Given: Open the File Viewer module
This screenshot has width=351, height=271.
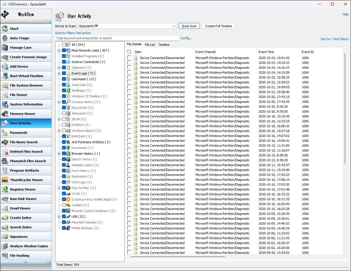Looking at the screenshot, I should click(26, 95).
